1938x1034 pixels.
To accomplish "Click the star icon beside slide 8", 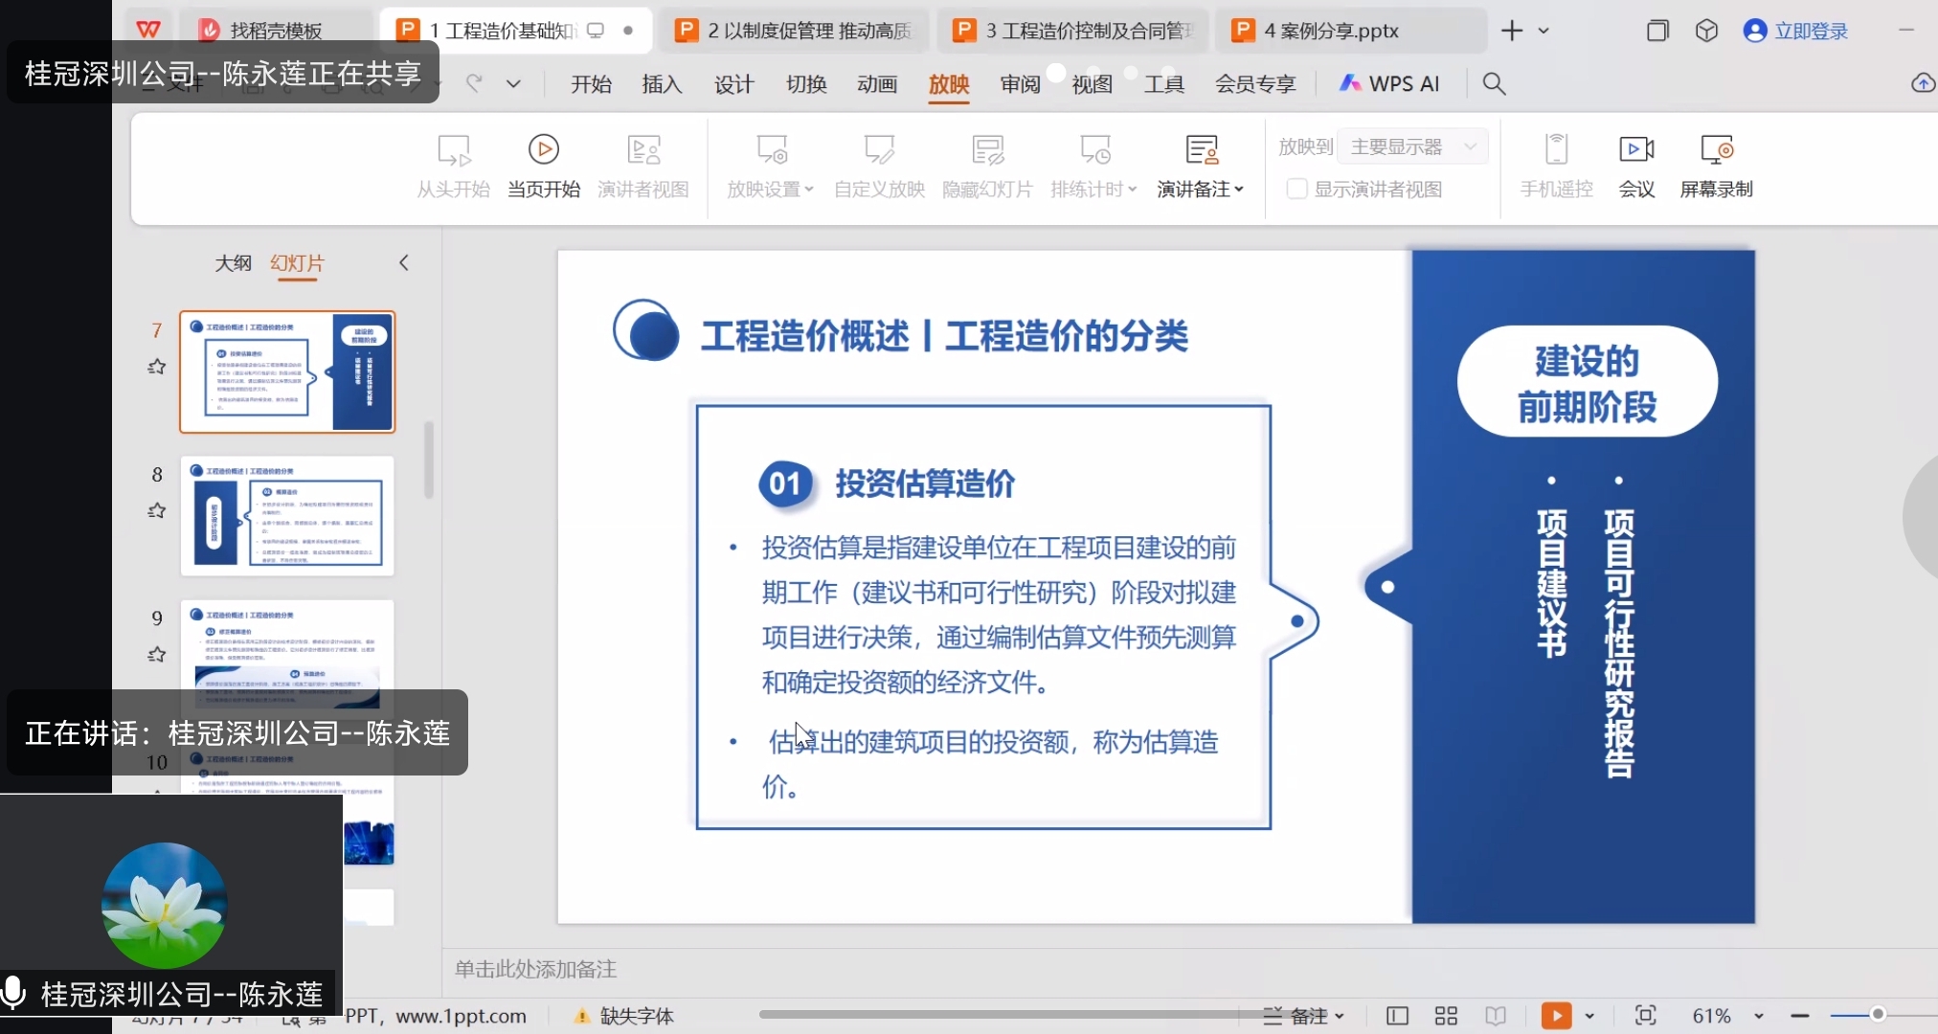I will (157, 511).
